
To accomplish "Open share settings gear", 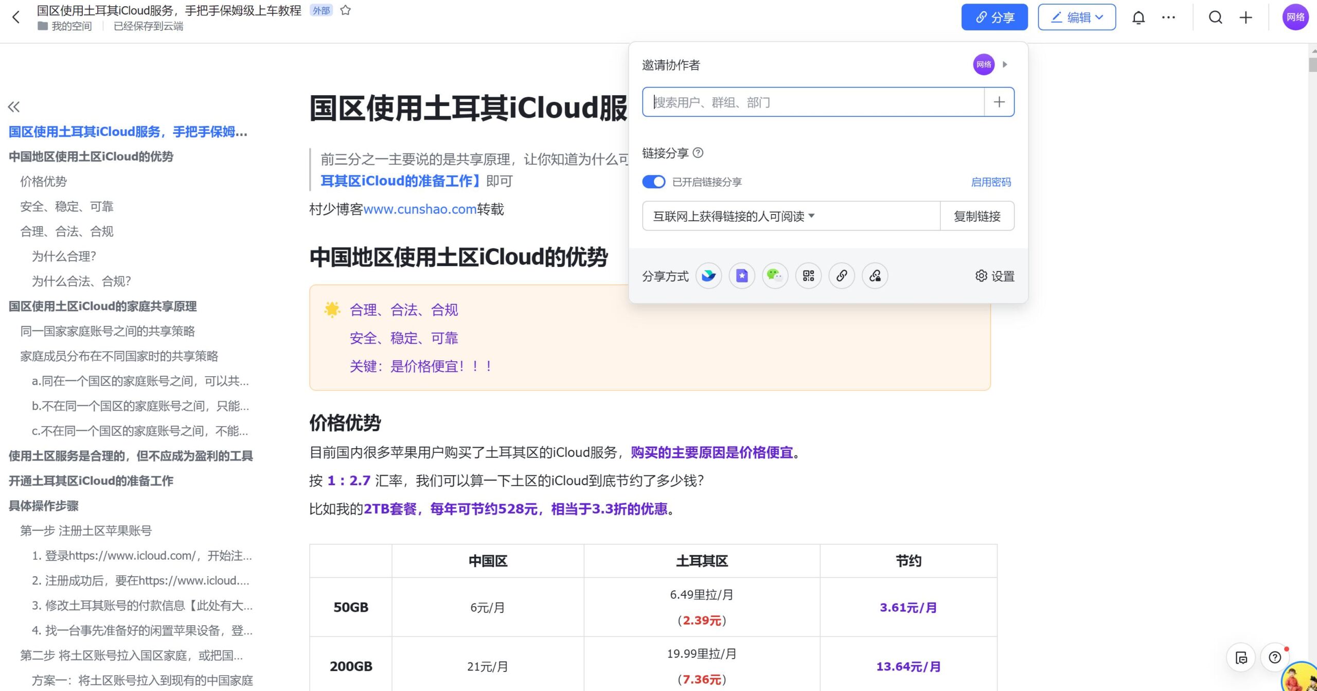I will coord(995,276).
